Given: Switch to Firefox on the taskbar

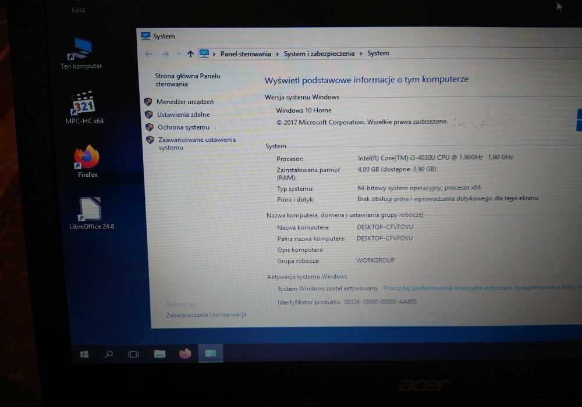Looking at the screenshot, I should 185,354.
